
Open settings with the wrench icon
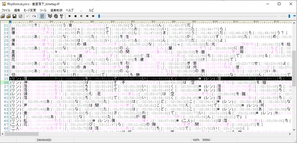pyautogui.click(x=61, y=16)
